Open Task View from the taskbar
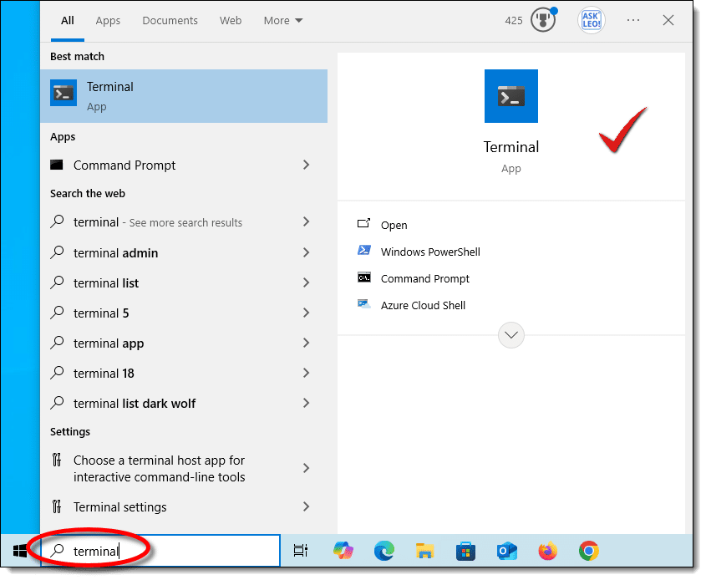The width and height of the screenshot is (706, 580). (x=301, y=551)
